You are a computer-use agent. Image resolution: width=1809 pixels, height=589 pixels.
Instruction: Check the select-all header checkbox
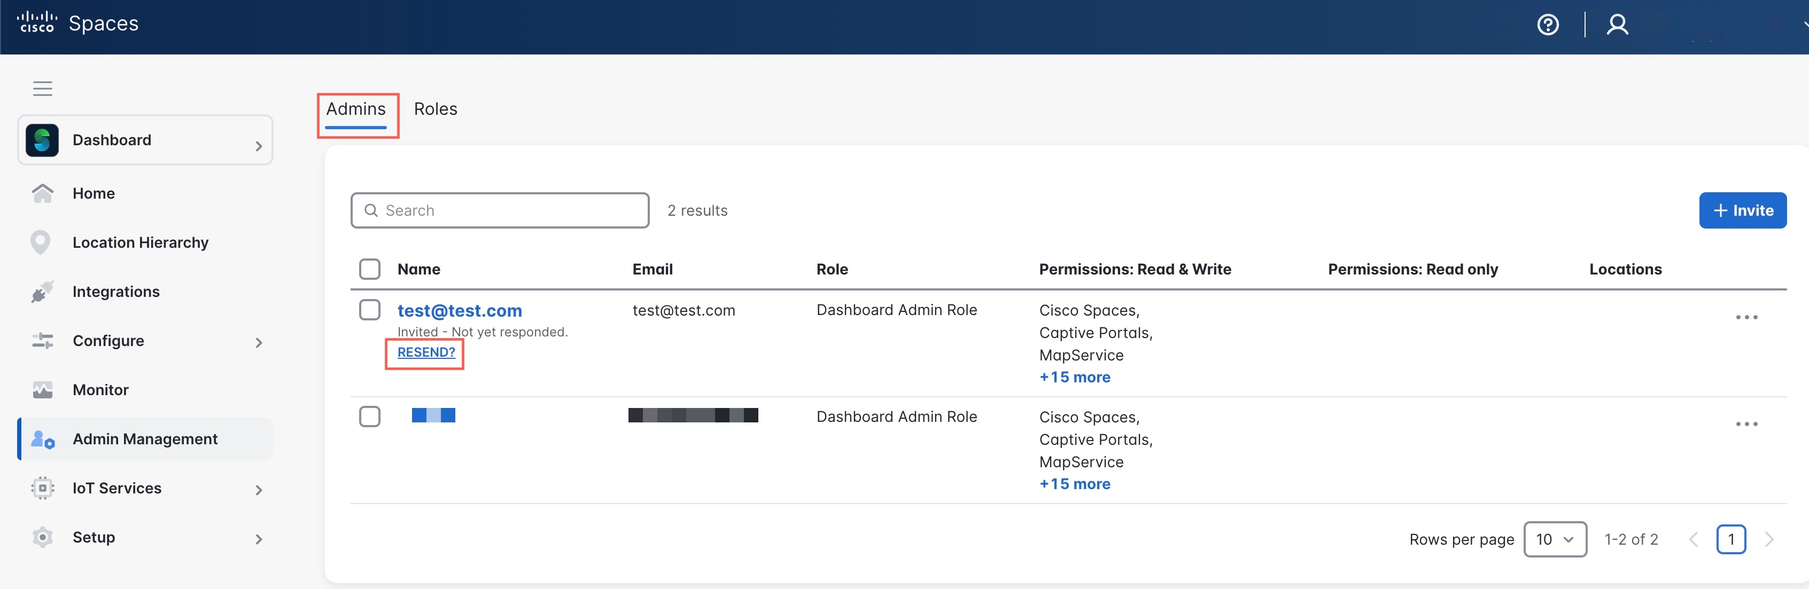pyautogui.click(x=369, y=269)
